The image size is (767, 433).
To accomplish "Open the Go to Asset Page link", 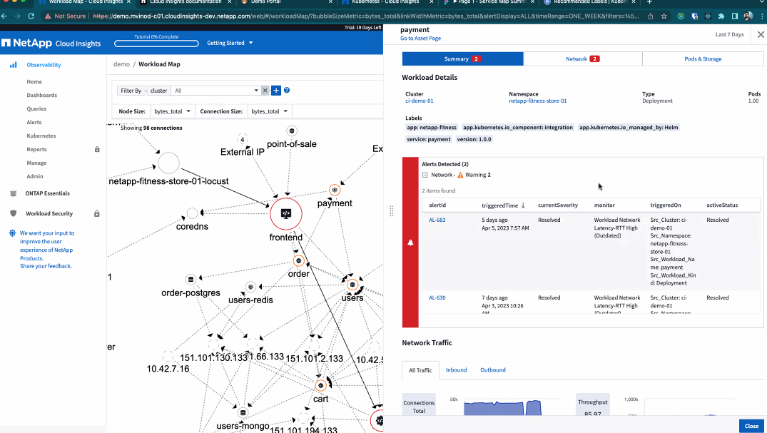I will pos(420,39).
